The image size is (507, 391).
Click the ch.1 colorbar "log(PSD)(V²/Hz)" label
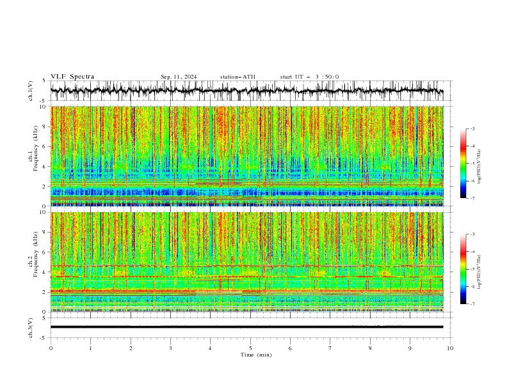(x=479, y=167)
